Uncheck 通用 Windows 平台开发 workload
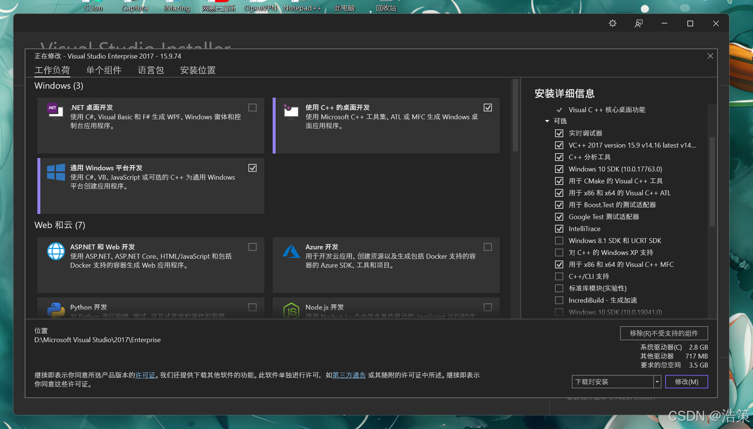Screen dimensions: 753x429 tap(252, 168)
